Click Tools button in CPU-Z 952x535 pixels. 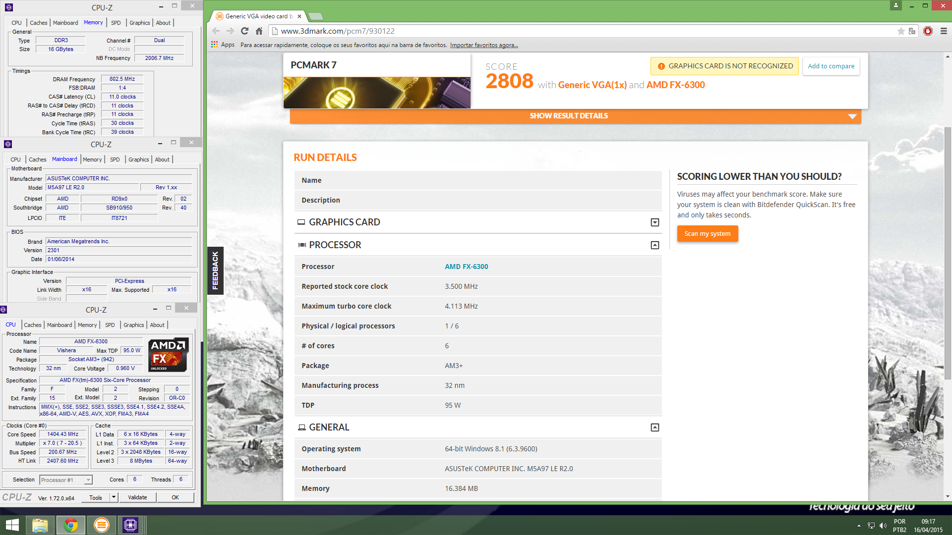point(96,497)
